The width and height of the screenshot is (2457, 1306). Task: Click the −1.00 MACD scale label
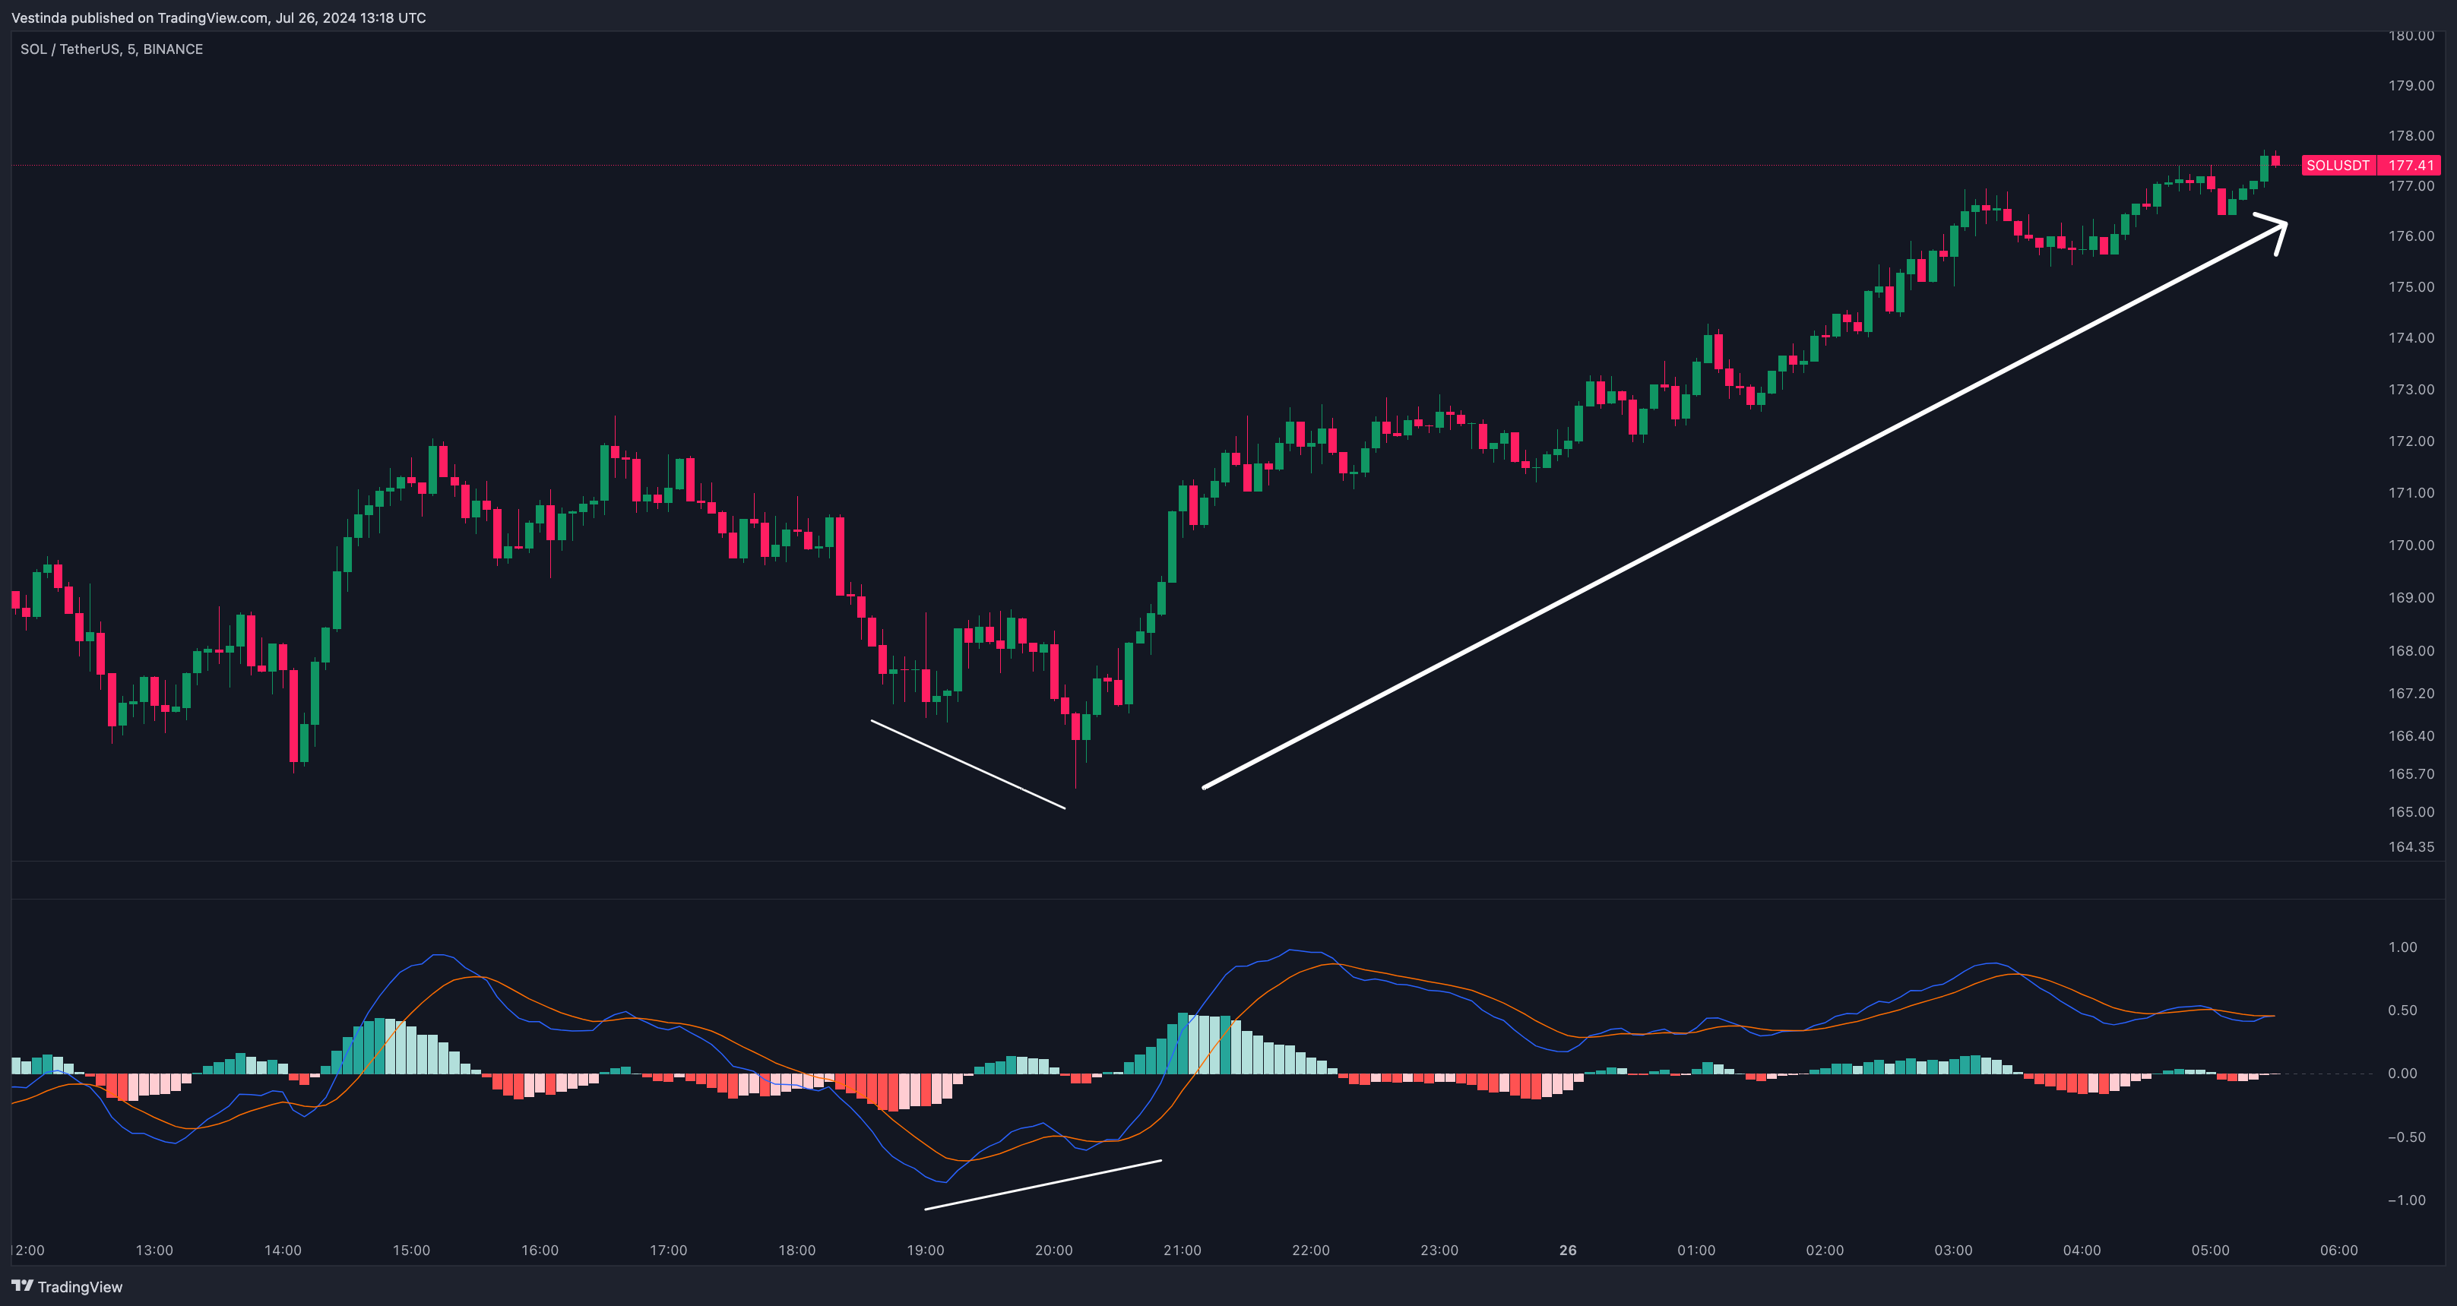tap(2406, 1199)
